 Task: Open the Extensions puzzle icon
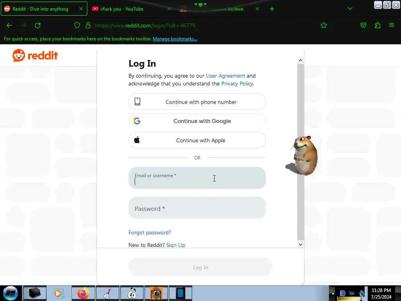[378, 25]
